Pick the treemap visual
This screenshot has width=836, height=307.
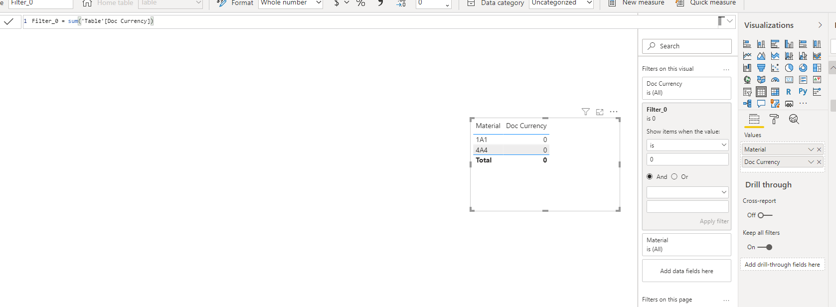[817, 68]
